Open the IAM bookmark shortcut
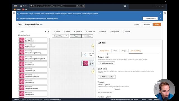179x101 pixels. click(x=25, y=10)
